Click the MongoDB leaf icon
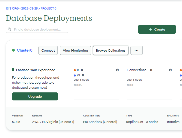182x138 pixels. (x=13, y=70)
